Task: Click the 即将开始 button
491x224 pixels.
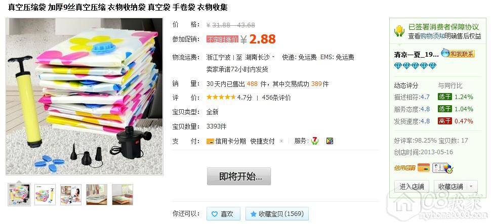Action: [239, 176]
